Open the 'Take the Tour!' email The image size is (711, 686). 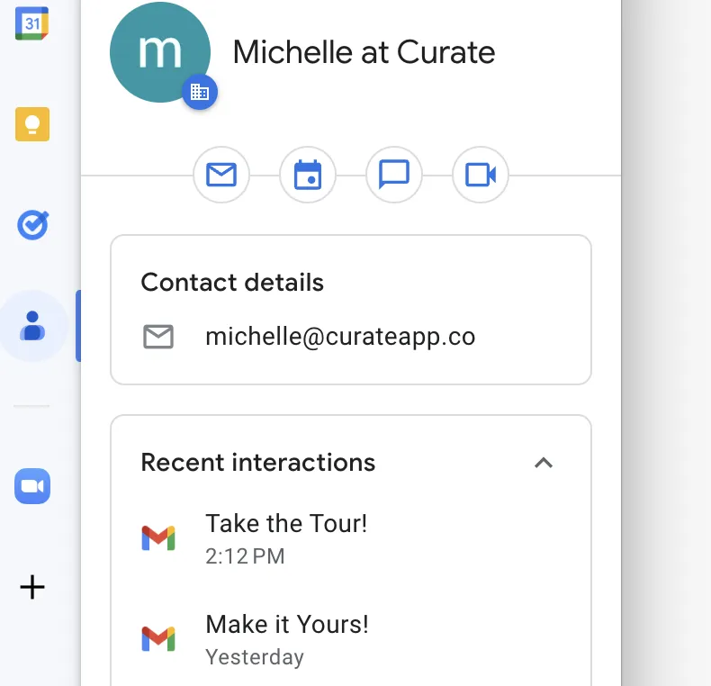click(286, 523)
